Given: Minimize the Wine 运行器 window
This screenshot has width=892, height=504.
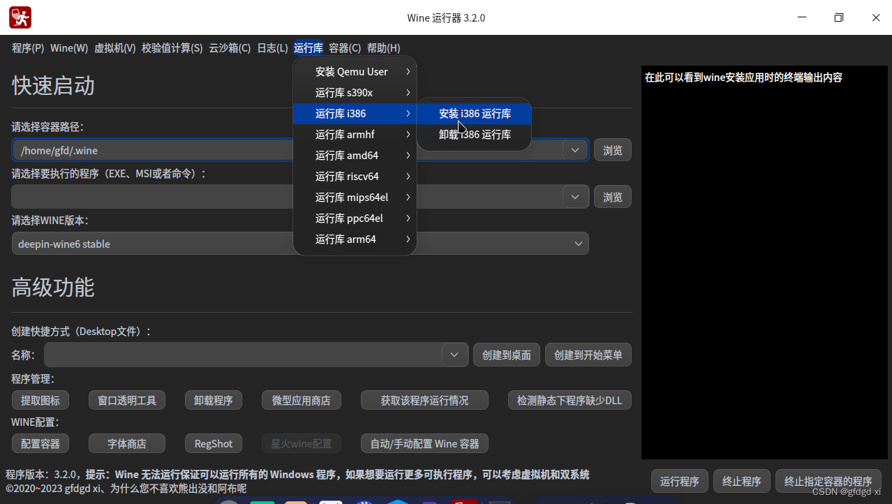Looking at the screenshot, I should [x=802, y=17].
